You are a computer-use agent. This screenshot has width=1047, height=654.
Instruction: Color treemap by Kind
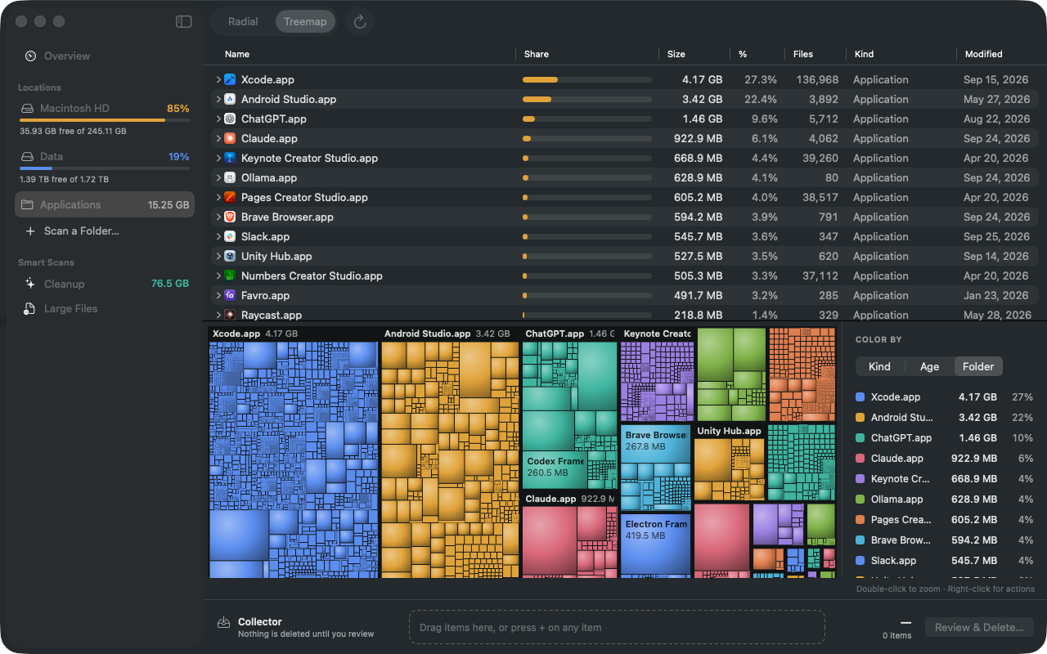point(879,366)
